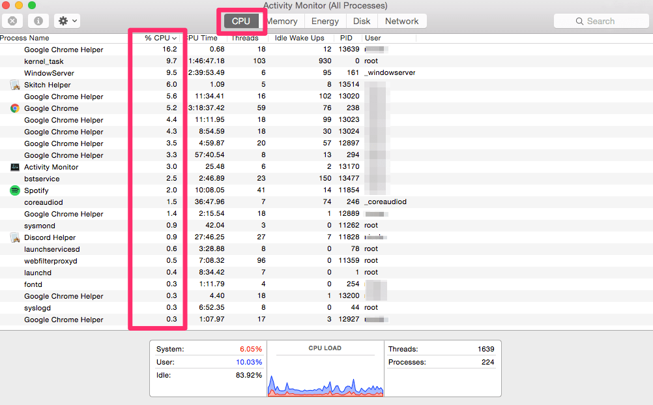Open the gear action menu

(68, 21)
